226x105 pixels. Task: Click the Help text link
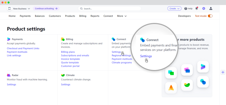click(190, 8)
